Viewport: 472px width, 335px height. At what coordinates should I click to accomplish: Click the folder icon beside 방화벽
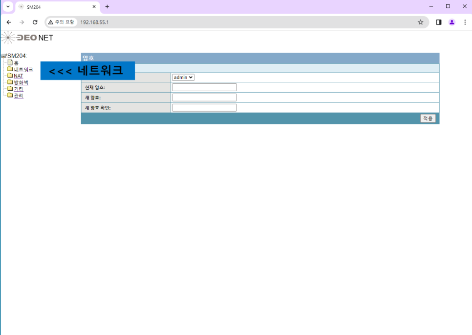tap(10, 82)
